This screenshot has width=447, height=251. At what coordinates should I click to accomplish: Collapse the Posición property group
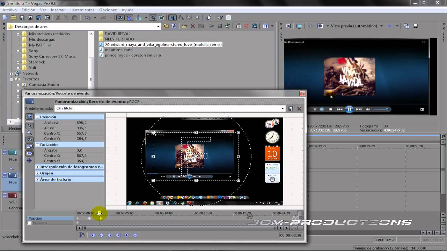pyautogui.click(x=37, y=117)
